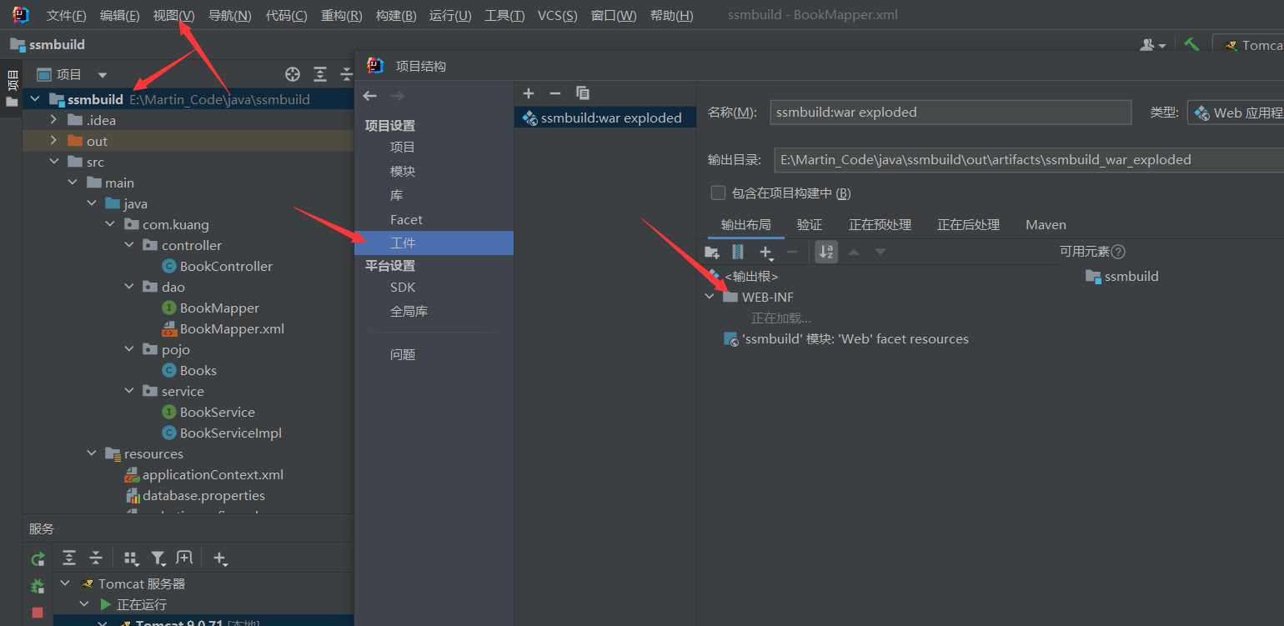This screenshot has height=626, width=1284.
Task: Click open in new tab icon in Services
Action: coord(185,558)
